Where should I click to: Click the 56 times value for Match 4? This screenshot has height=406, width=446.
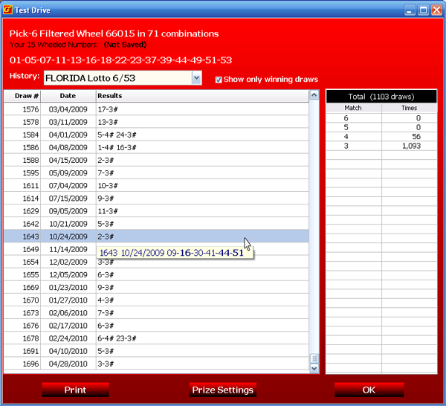click(416, 137)
